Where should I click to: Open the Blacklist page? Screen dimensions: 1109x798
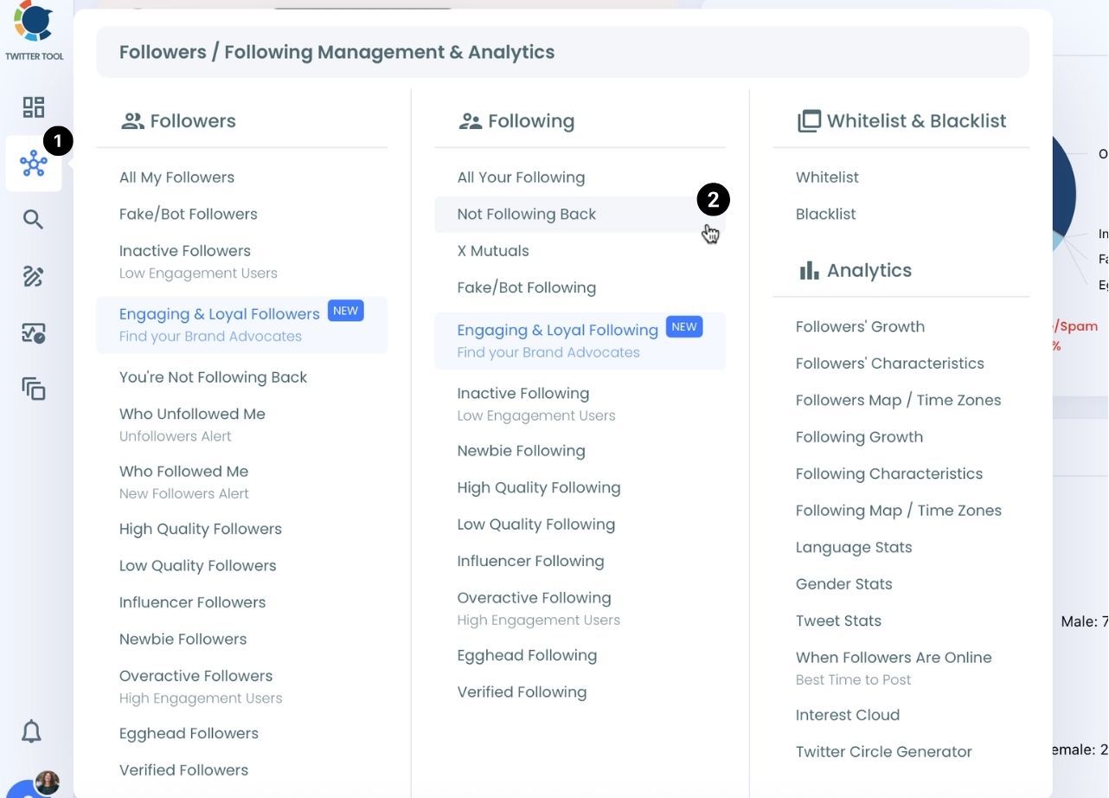pos(825,215)
